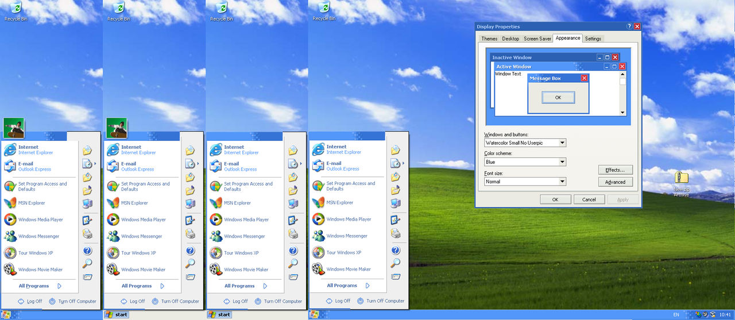
Task: Open Printers and Faxes icon, userpic menu above grey start
Action: (190, 234)
